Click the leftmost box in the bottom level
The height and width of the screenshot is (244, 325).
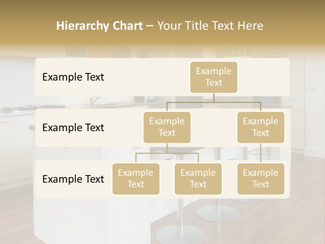point(136,179)
